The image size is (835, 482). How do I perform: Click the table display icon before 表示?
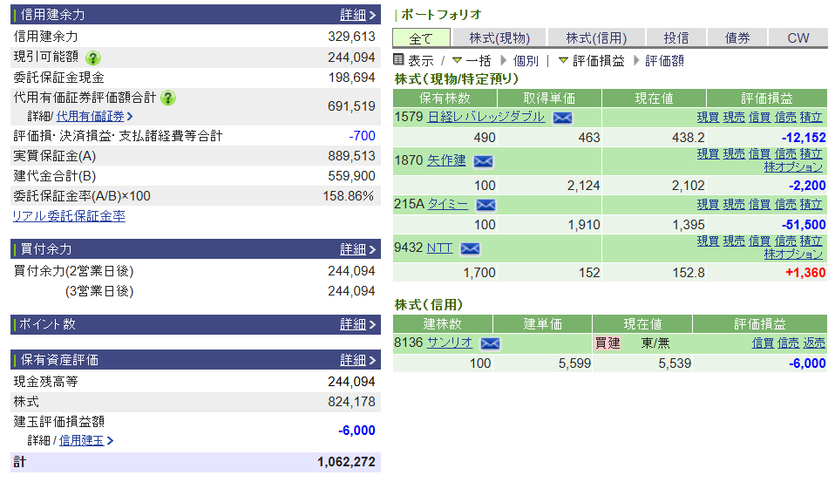tap(399, 60)
